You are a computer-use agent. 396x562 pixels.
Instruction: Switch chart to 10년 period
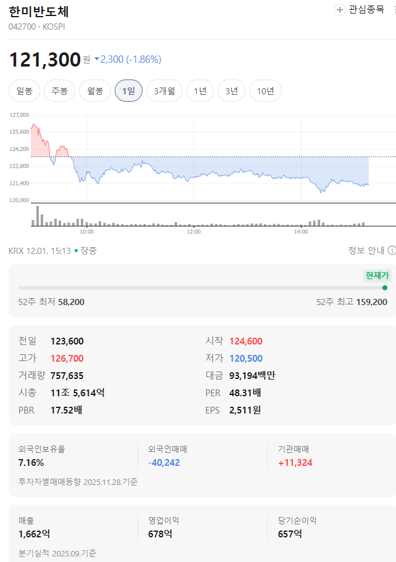click(265, 91)
